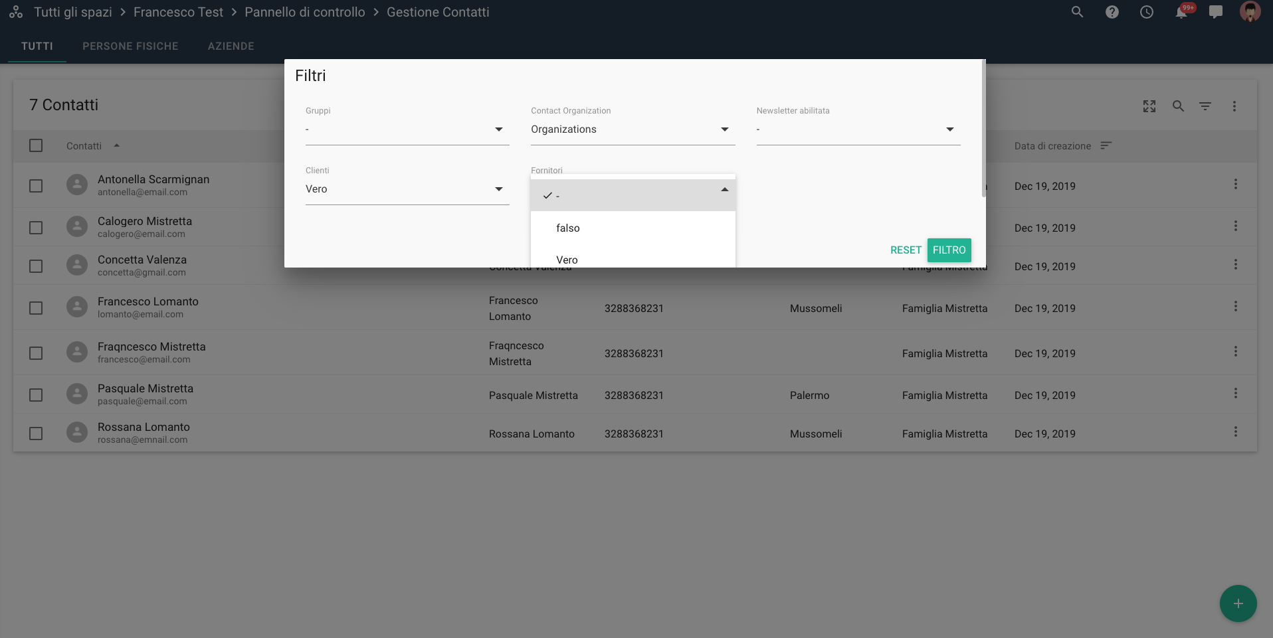Tick the Rossana Lomanto checkbox
The height and width of the screenshot is (638, 1273).
(x=36, y=434)
